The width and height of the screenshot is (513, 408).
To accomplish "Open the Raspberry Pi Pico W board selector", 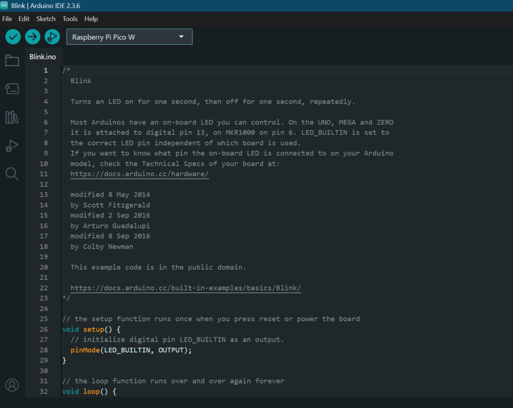I will coord(129,37).
